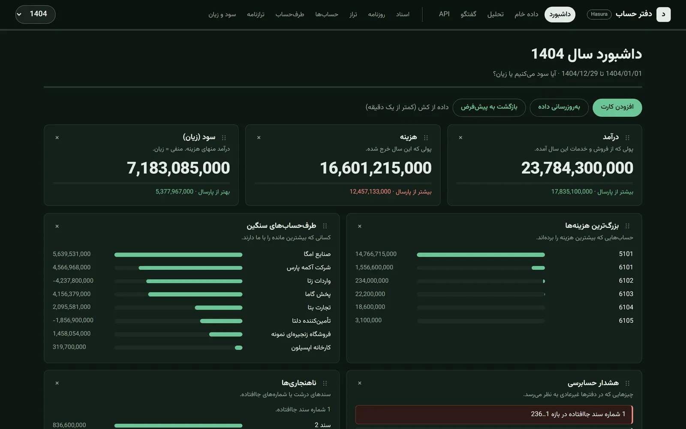Click the د app logo icon
The height and width of the screenshot is (429, 686).
[663, 14]
